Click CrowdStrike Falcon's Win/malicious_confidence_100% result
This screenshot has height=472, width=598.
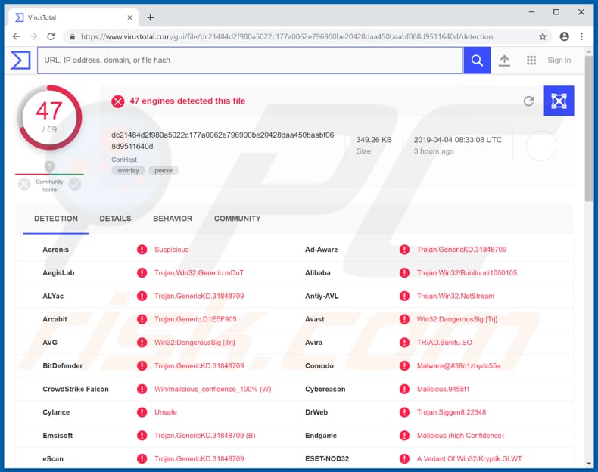pyautogui.click(x=213, y=389)
